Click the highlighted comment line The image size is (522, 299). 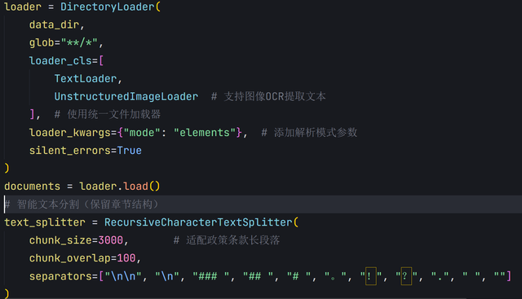point(261,204)
